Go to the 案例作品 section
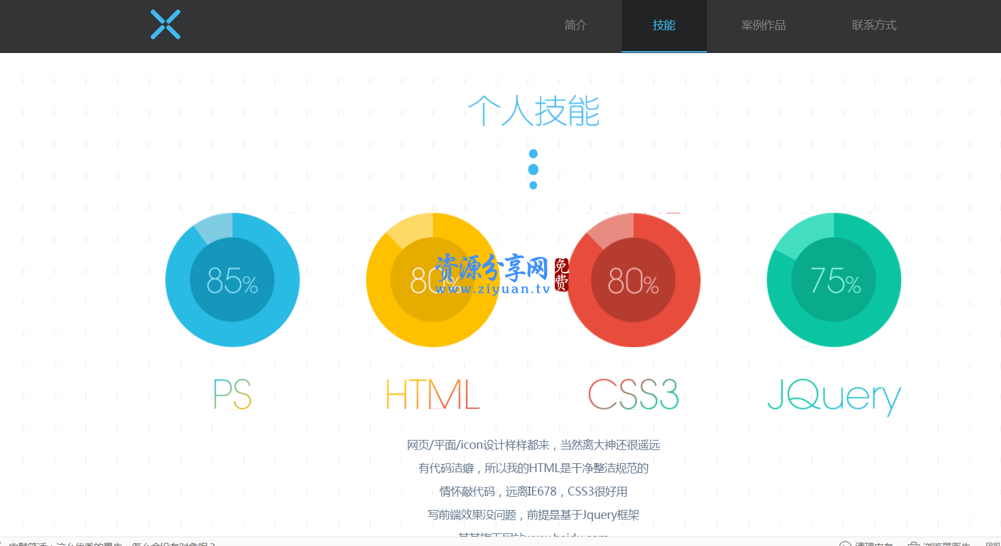 (764, 25)
